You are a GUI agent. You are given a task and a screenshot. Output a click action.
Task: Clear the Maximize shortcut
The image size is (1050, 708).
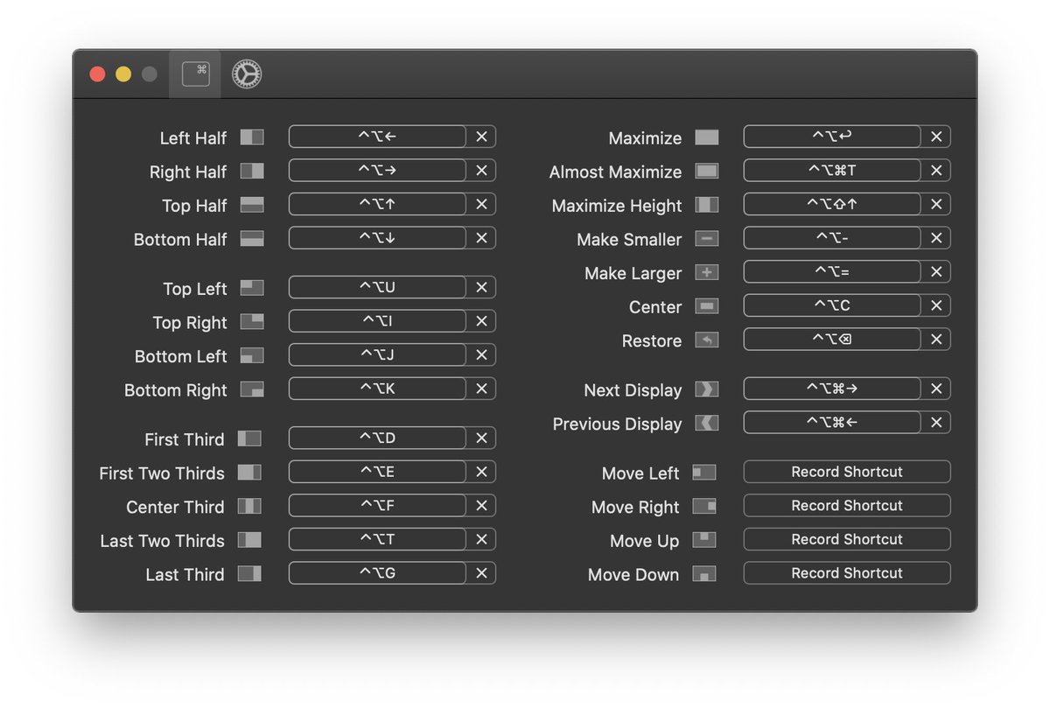[936, 137]
